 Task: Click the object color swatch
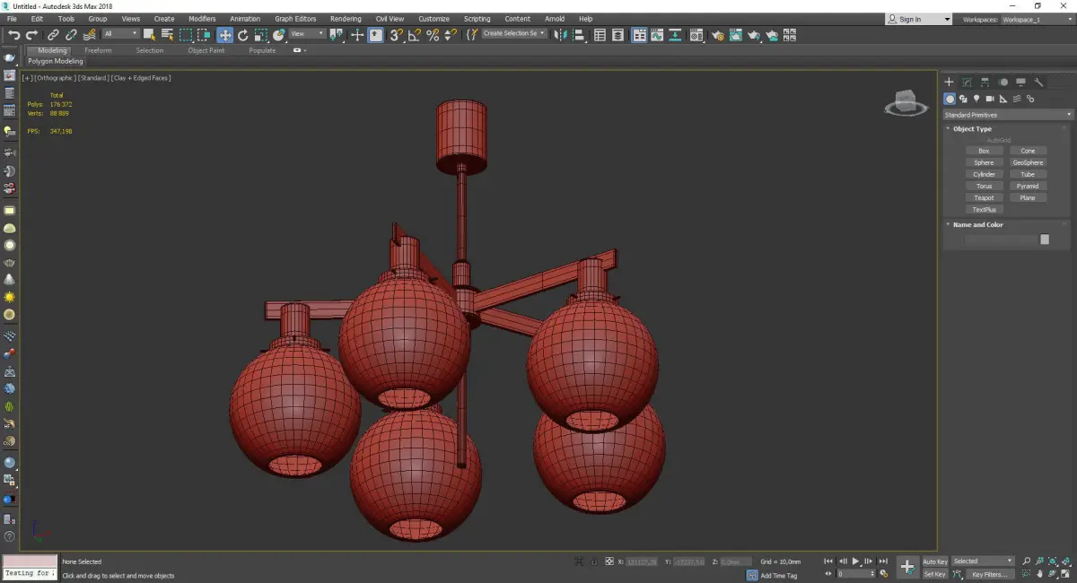(x=1045, y=239)
